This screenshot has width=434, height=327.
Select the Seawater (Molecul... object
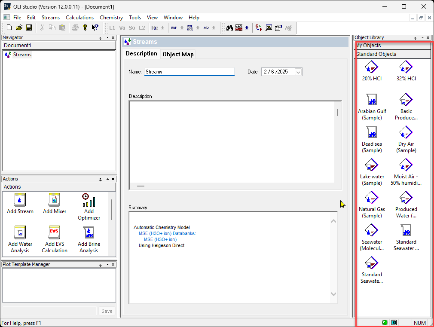tap(372, 238)
